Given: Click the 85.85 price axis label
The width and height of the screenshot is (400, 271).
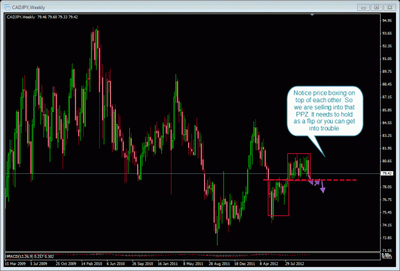Looking at the screenshot, I should [387, 110].
